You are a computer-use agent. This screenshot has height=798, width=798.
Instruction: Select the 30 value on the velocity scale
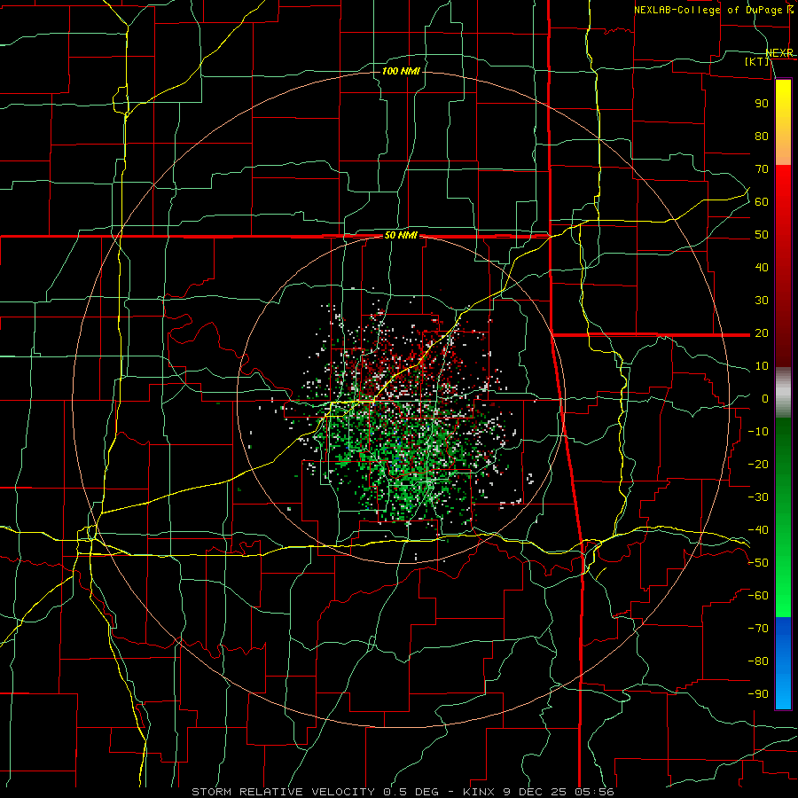click(762, 301)
